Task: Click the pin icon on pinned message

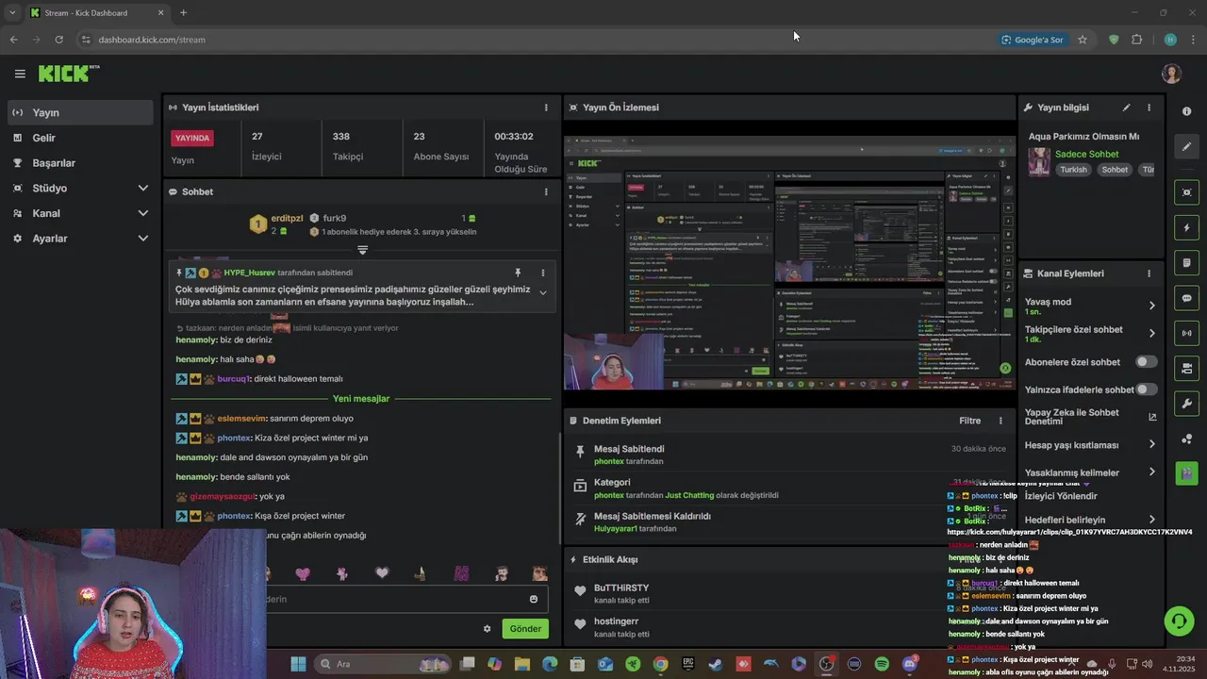Action: point(517,273)
